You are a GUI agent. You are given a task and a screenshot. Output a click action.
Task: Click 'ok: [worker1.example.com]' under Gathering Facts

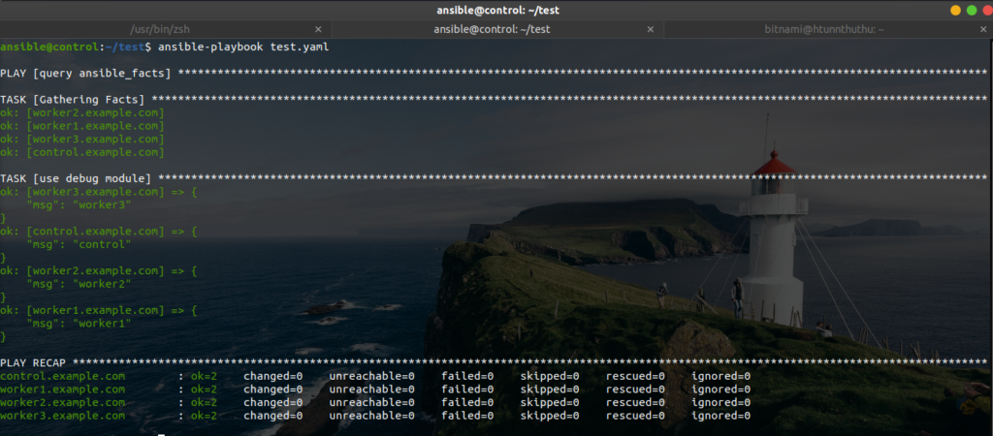click(x=82, y=127)
